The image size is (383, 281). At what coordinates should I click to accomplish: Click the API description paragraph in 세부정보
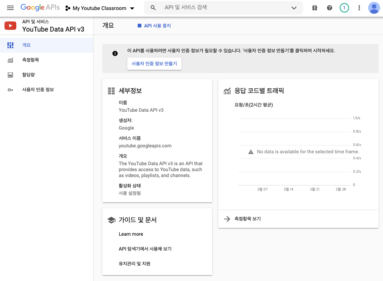(x=160, y=170)
